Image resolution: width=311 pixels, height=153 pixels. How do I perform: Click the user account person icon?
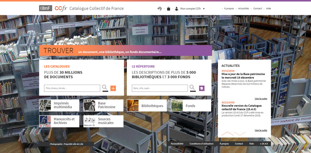177,9
